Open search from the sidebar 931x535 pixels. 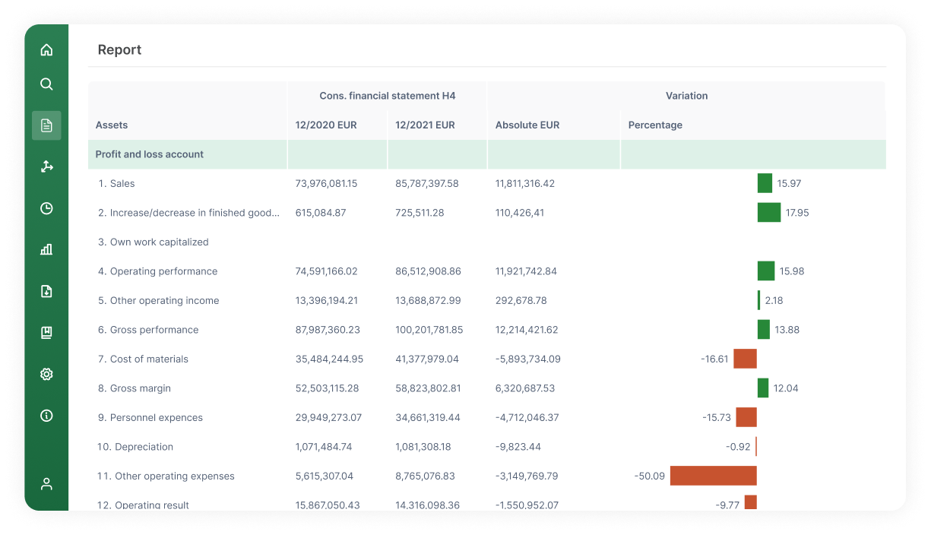46,84
